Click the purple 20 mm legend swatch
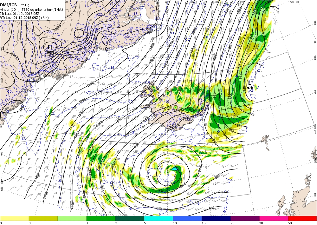The height and width of the screenshot is (225, 317). 245,218
